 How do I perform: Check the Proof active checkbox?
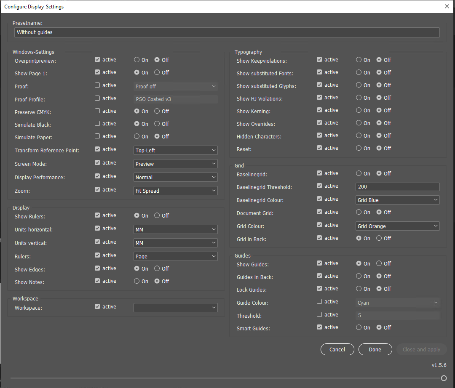coord(97,85)
